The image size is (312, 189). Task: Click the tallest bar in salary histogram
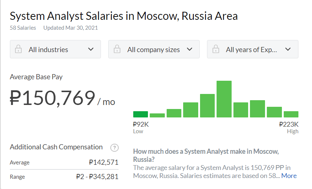[x=224, y=99]
